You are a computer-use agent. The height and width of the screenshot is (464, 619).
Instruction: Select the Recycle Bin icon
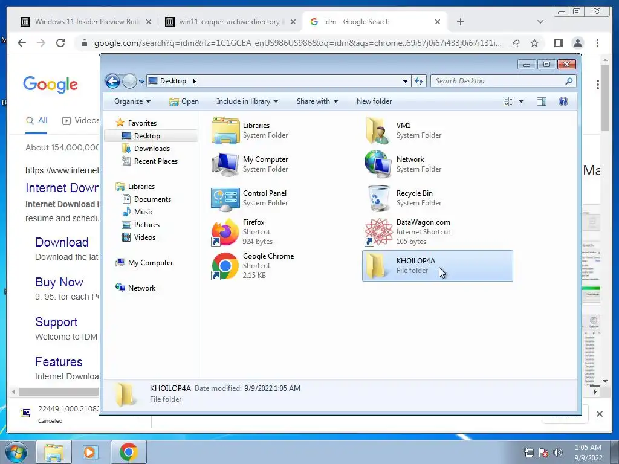[x=378, y=198]
